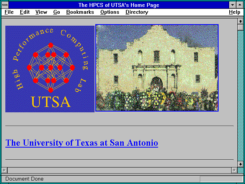This screenshot has height=184, width=245.
Task: Open the window control menu box
Action: tap(5, 5)
